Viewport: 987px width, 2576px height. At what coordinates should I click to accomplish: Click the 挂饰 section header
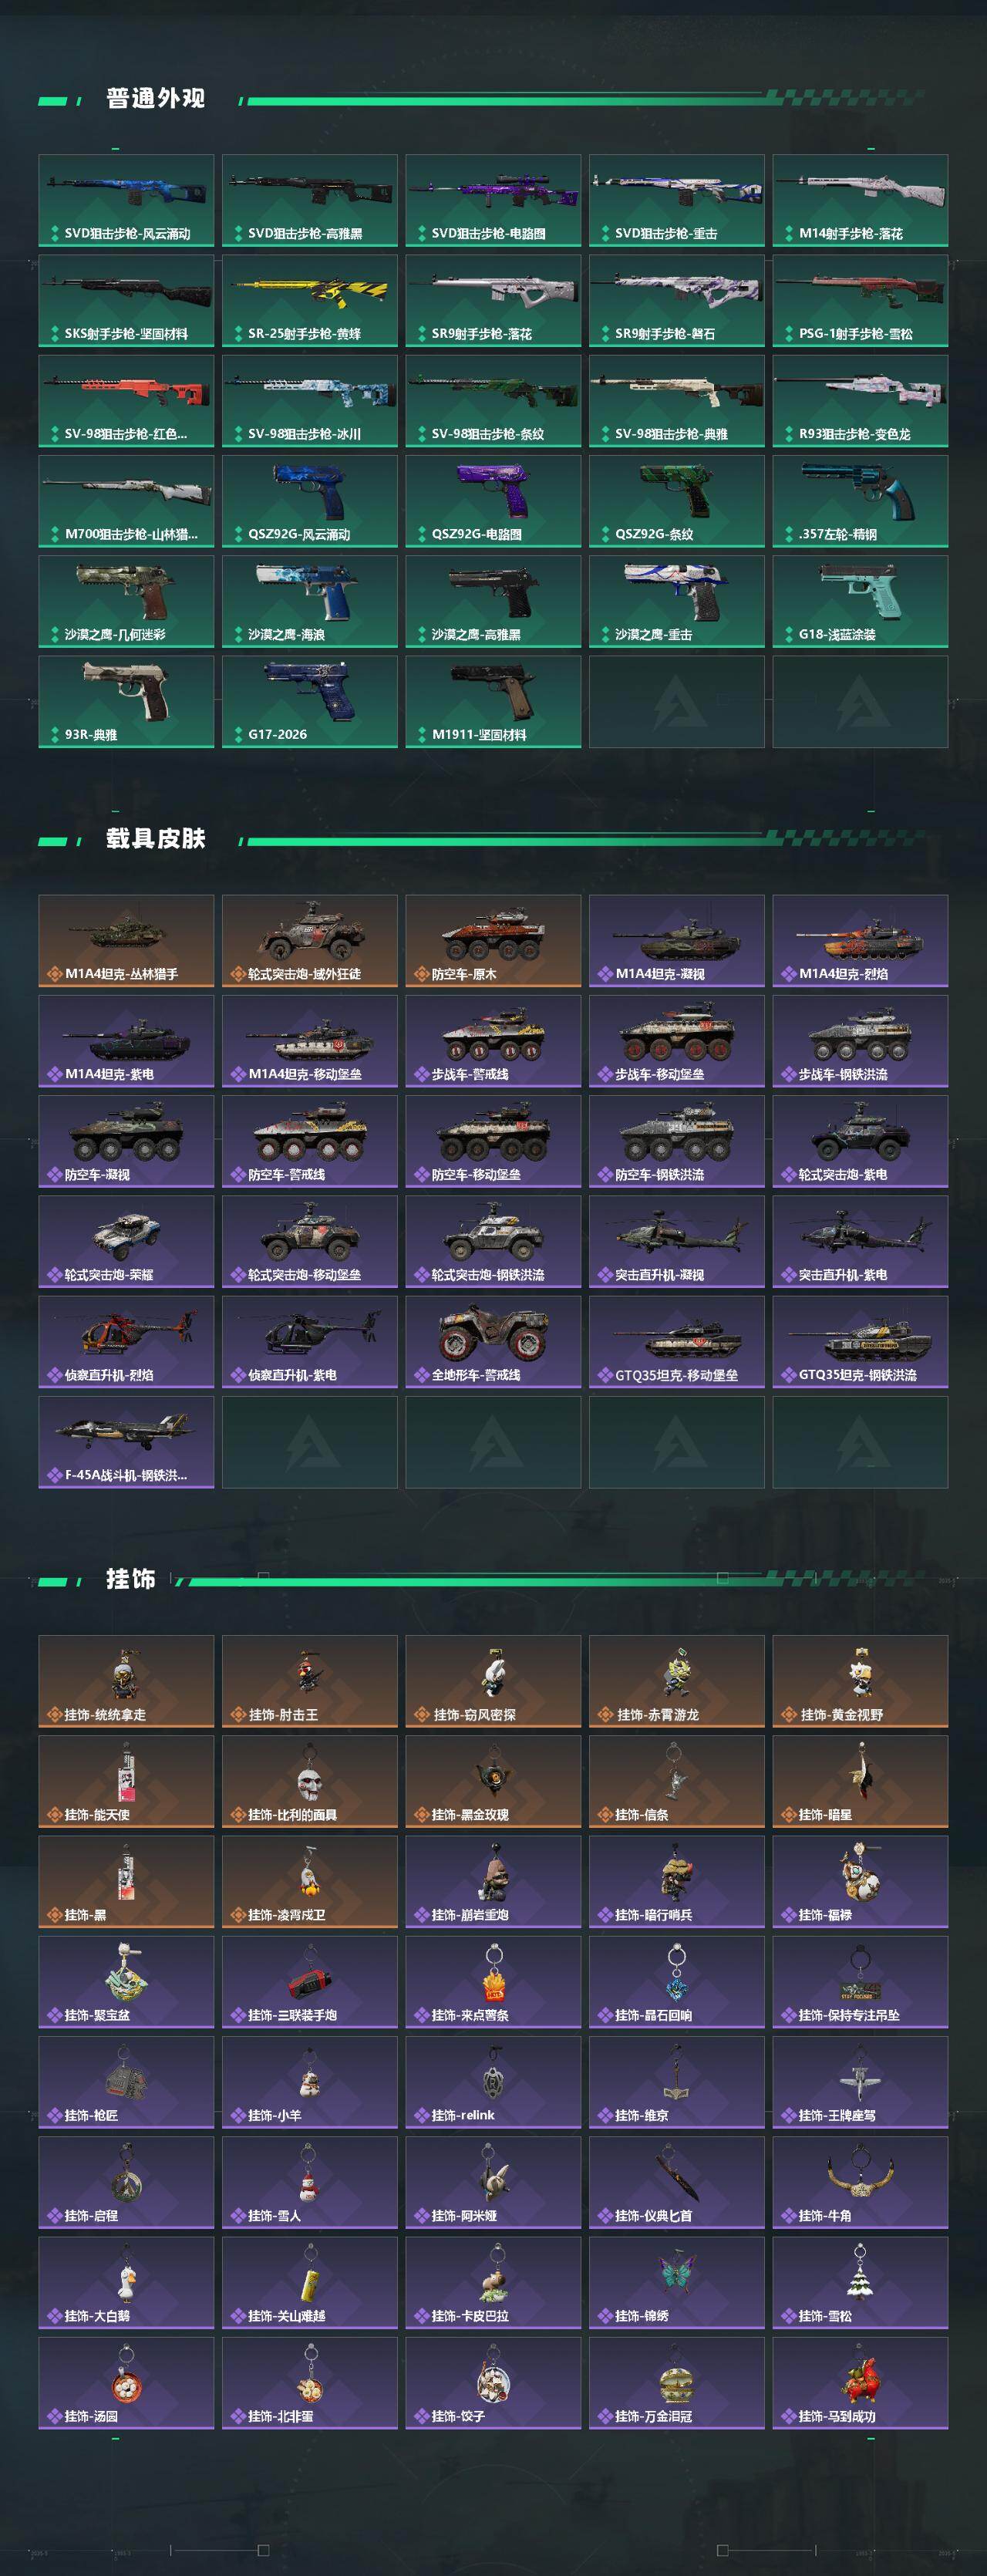point(131,1578)
